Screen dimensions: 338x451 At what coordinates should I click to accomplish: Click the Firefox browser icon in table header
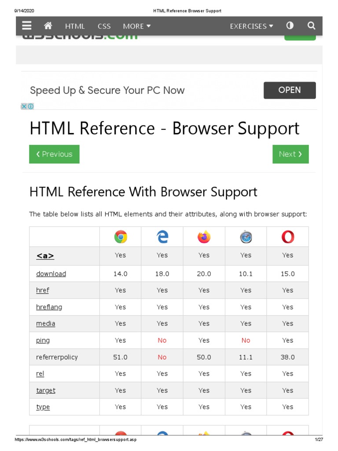point(204,237)
